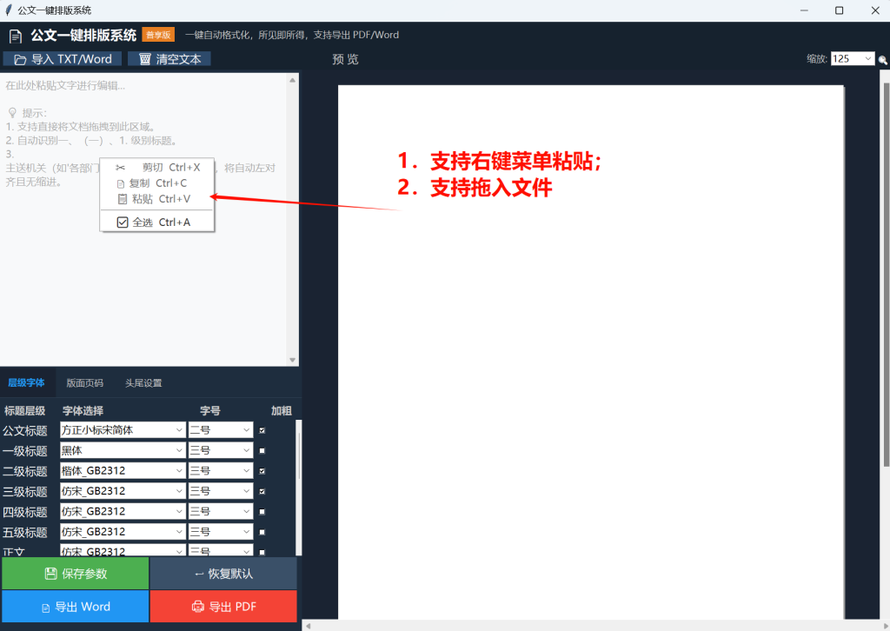The image size is (890, 631).
Task: Open the 缩放 zoom dropdown showing 125
Action: [853, 58]
